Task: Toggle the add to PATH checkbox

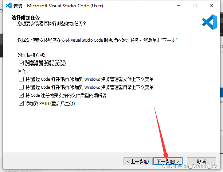Action: tap(21, 103)
